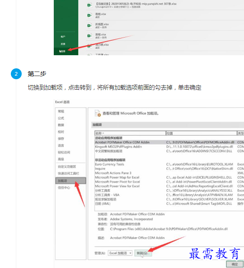Open 账户 in Excel backstage sidebar
This screenshot has width=244, height=268.
pyautogui.click(x=63, y=37)
